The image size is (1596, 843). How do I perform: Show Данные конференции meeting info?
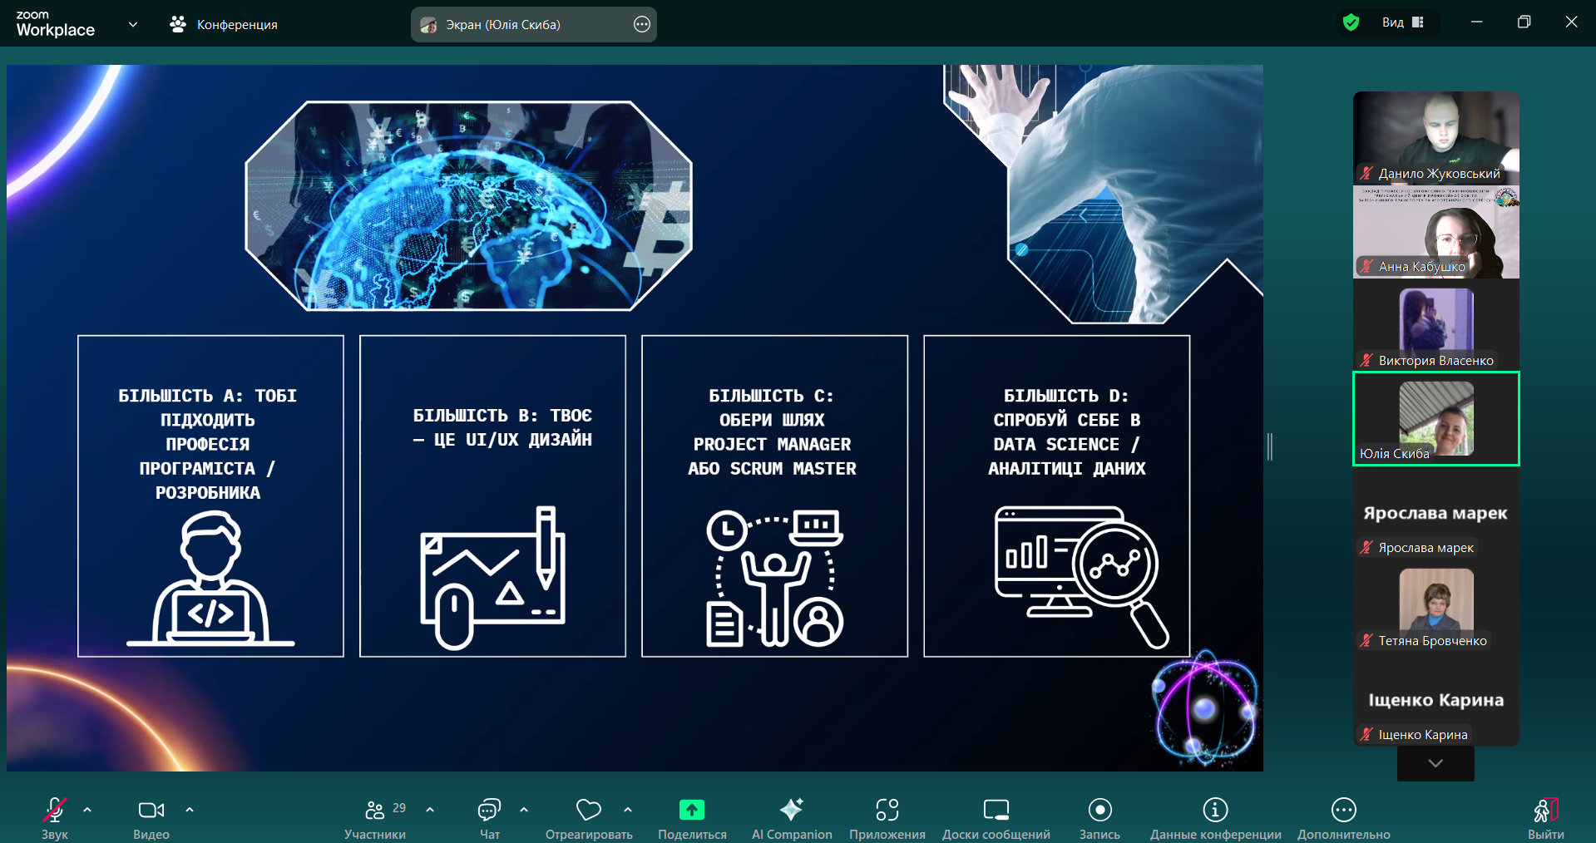pos(1215,817)
